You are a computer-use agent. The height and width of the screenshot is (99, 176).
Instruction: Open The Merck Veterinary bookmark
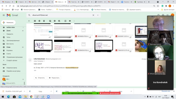pos(99,10)
